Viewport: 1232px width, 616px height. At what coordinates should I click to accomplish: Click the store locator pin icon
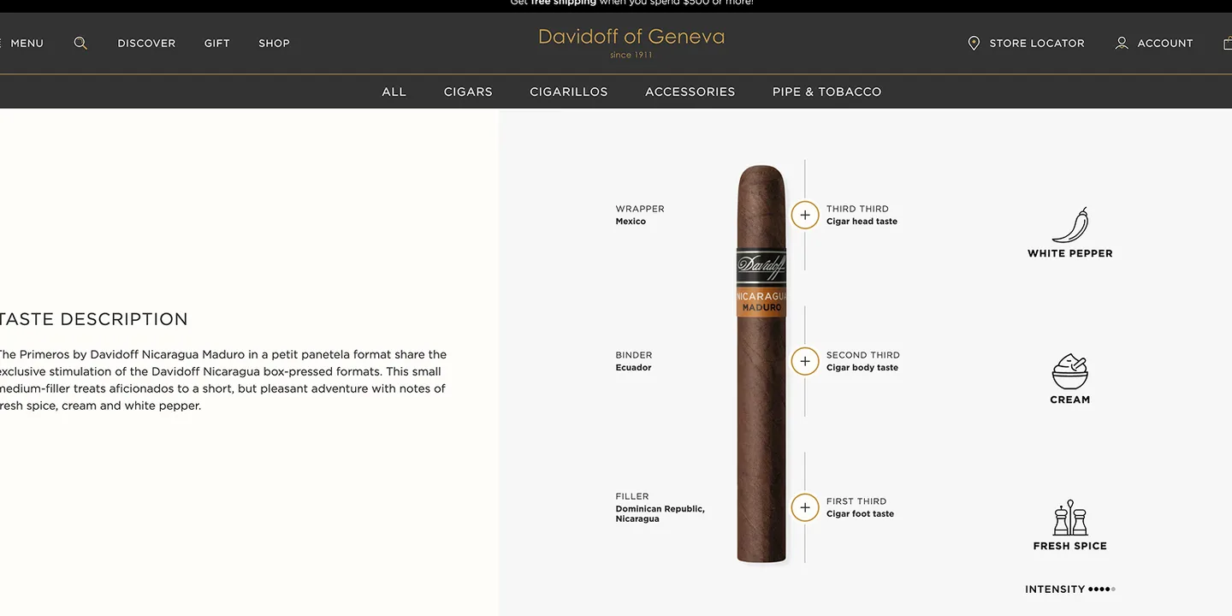(974, 43)
